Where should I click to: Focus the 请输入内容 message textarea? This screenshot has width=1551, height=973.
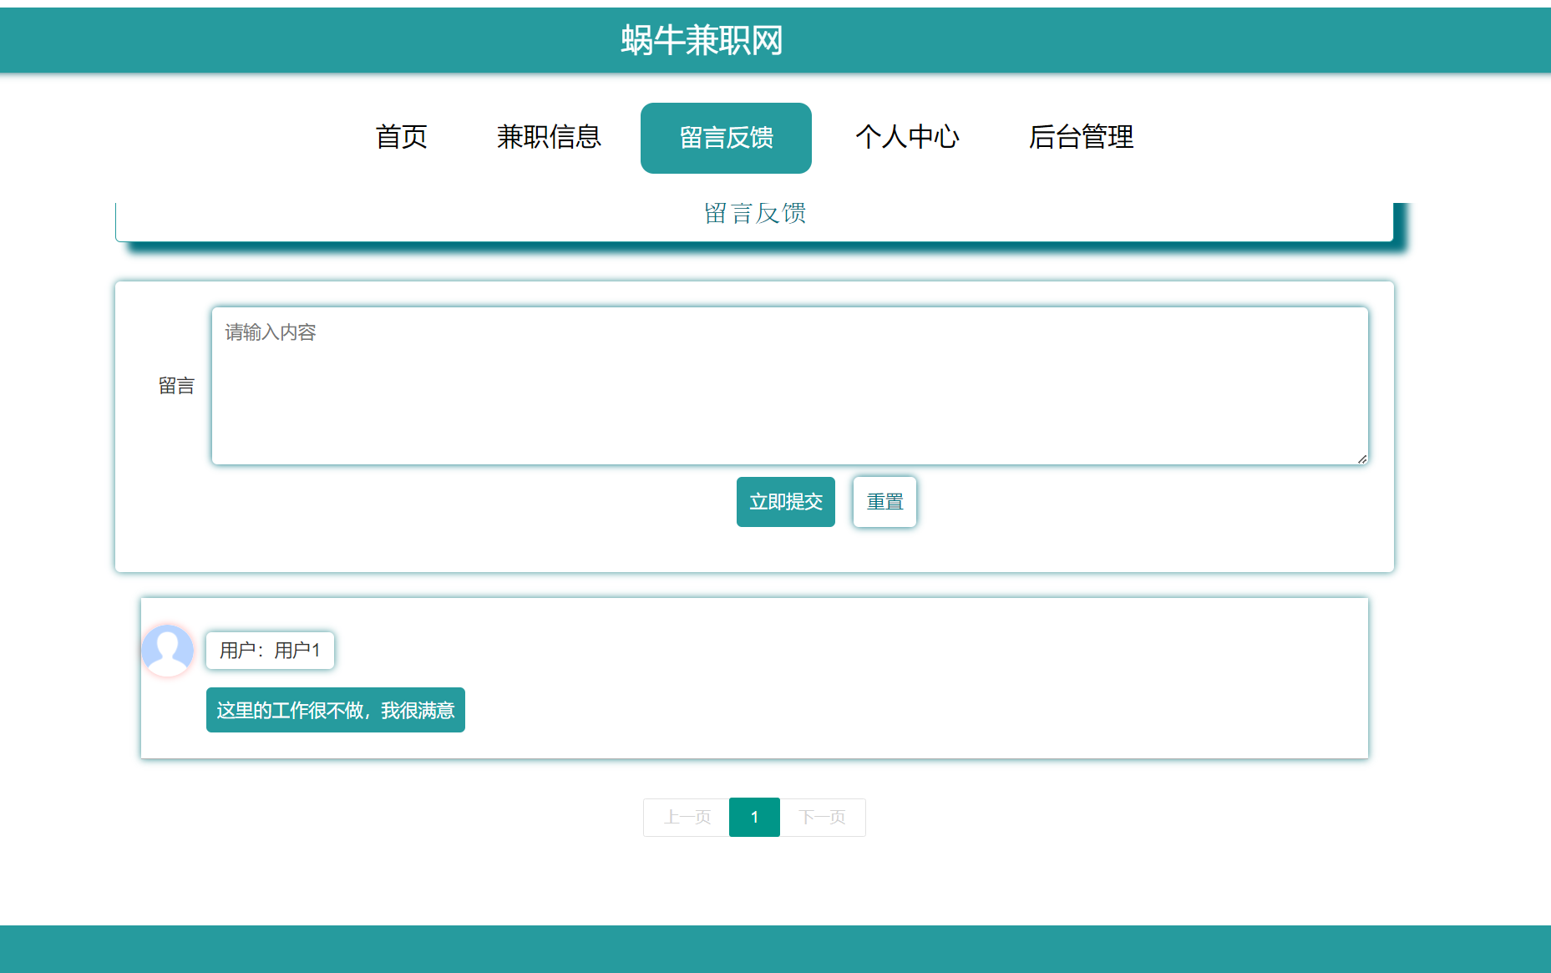pos(789,386)
